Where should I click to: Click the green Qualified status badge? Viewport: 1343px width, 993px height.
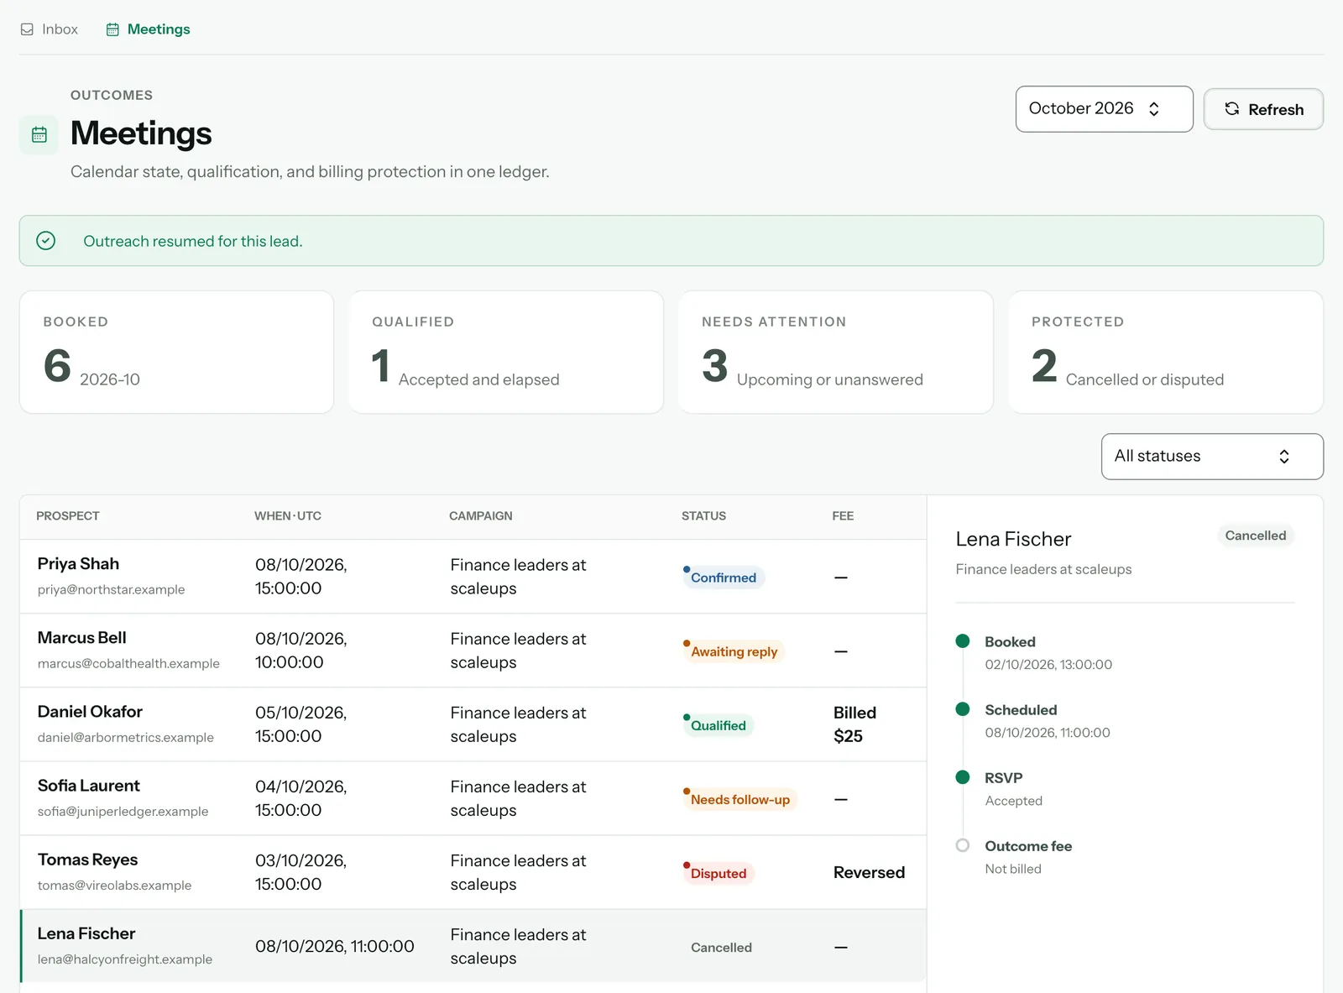tap(718, 725)
